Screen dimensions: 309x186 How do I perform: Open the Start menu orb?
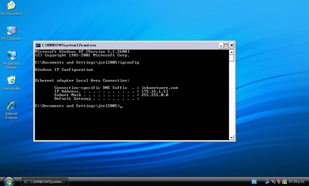pyautogui.click(x=9, y=181)
